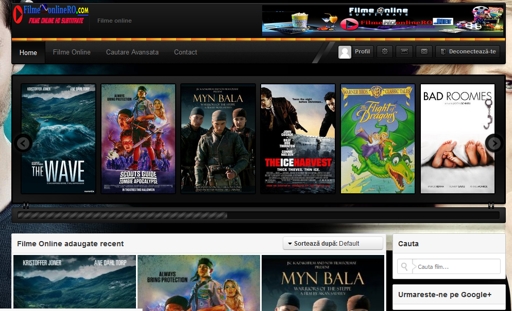This screenshot has width=512, height=311.
Task: Expand the 'Sortează după: Default' dropdown
Action: [x=333, y=244]
